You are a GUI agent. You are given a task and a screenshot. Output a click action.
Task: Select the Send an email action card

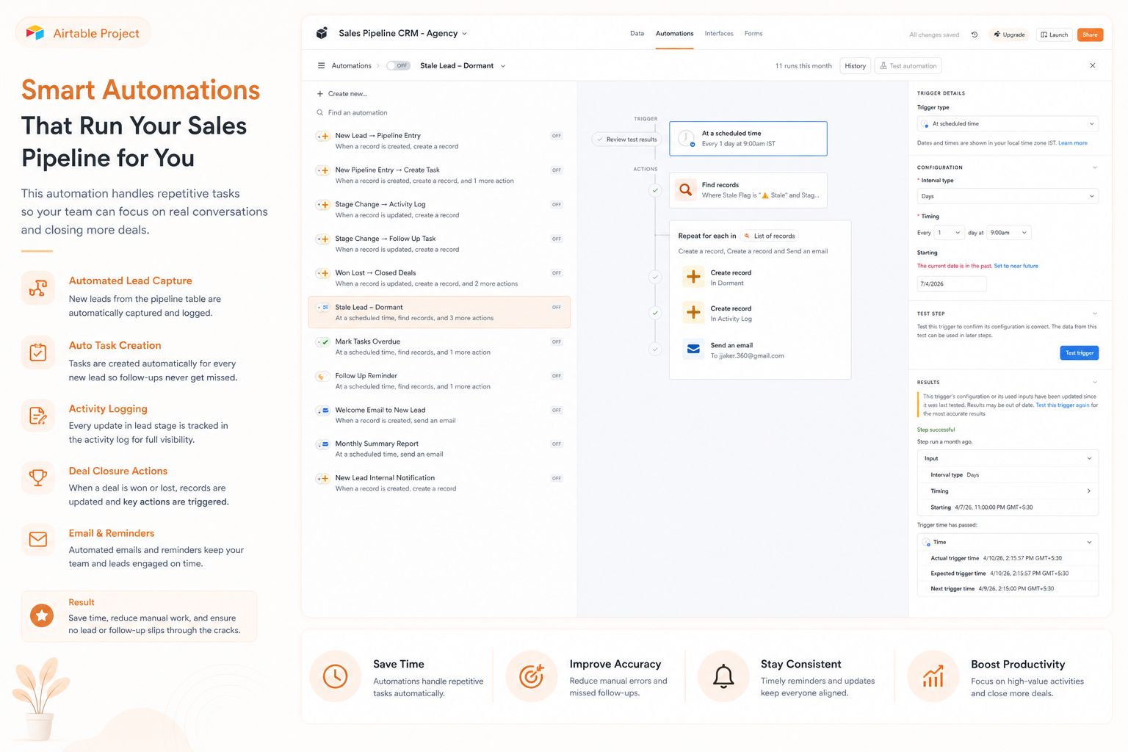click(x=760, y=350)
